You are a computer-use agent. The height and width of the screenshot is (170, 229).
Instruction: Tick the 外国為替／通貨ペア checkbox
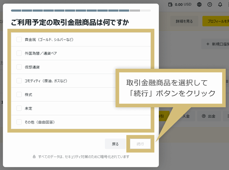pyautogui.click(x=19, y=53)
